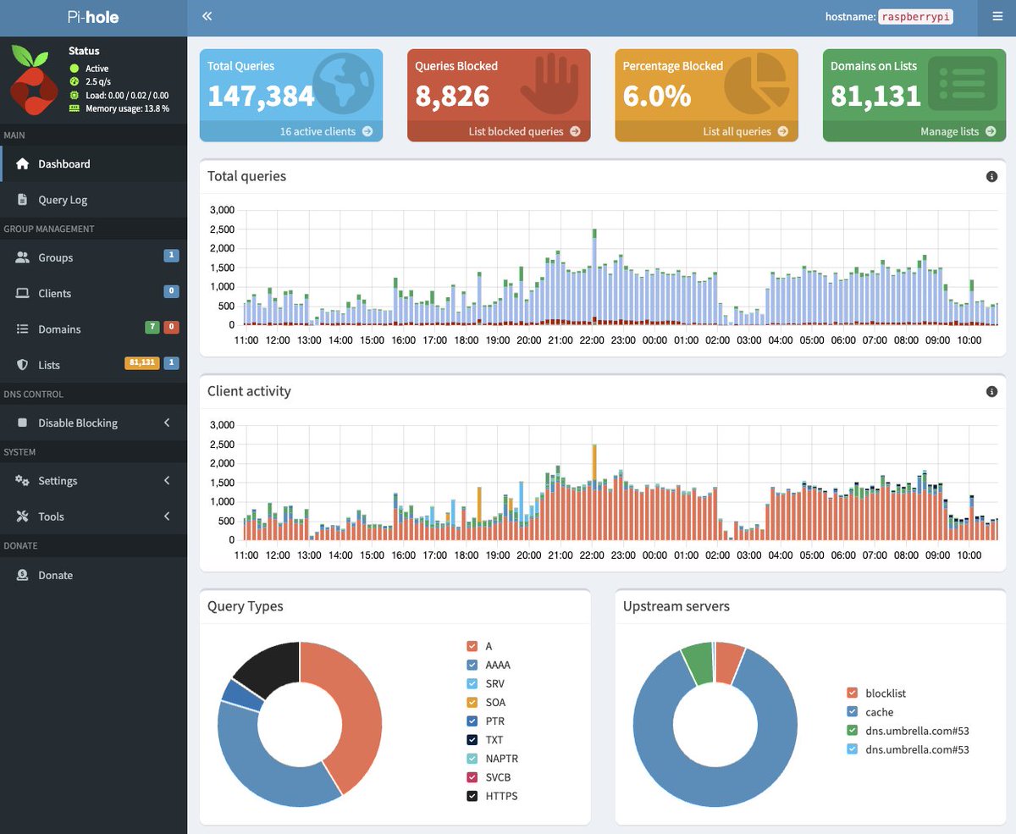Collapse sidebar with double chevron icon
This screenshot has height=834, width=1016.
click(207, 16)
